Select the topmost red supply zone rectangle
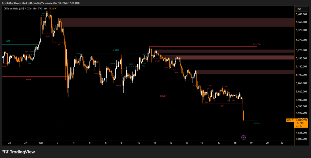The height and width of the screenshot is (158, 311). pos(176,22)
